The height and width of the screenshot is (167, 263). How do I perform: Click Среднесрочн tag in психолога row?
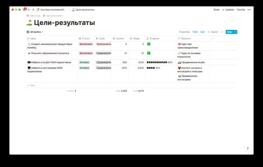[x=103, y=53]
